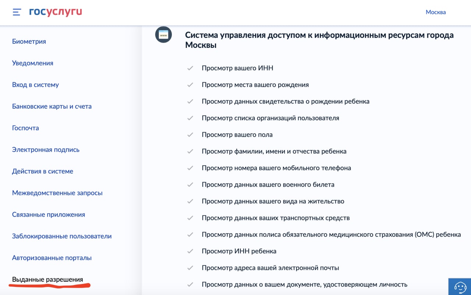Open the hamburger menu icon
The height and width of the screenshot is (295, 471).
(17, 12)
